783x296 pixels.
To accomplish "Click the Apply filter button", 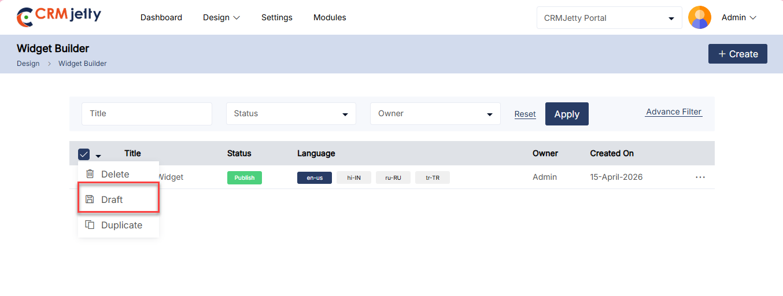I will (566, 114).
